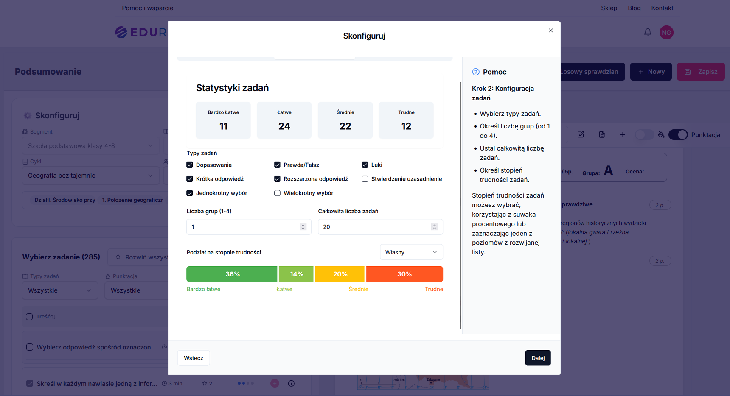This screenshot has height=396, width=730.
Task: Turn off the Punktacja toggle switch
Action: click(678, 134)
